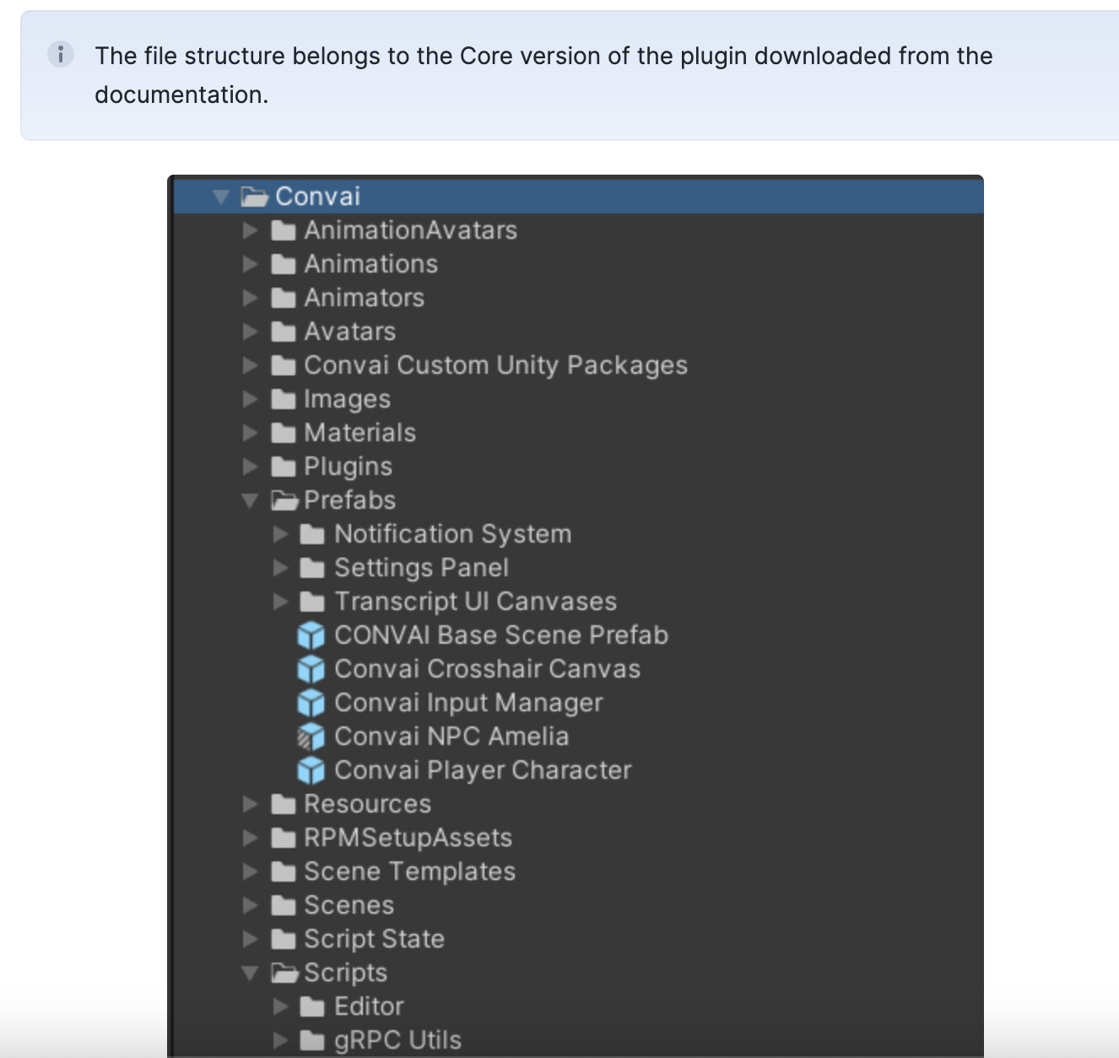
Task: Select 'Convai Player Character' label
Action: click(483, 771)
